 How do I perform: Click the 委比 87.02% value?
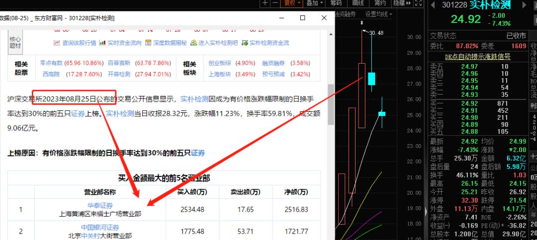[x=467, y=46]
